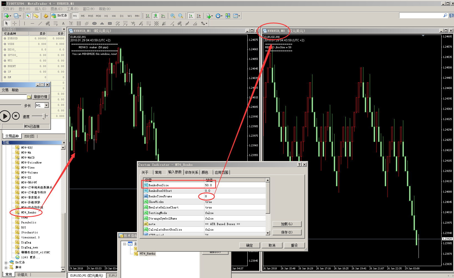The image size is (454, 278).
Task: Switch to the 常用 tab in indicator dialog
Action: 158,172
